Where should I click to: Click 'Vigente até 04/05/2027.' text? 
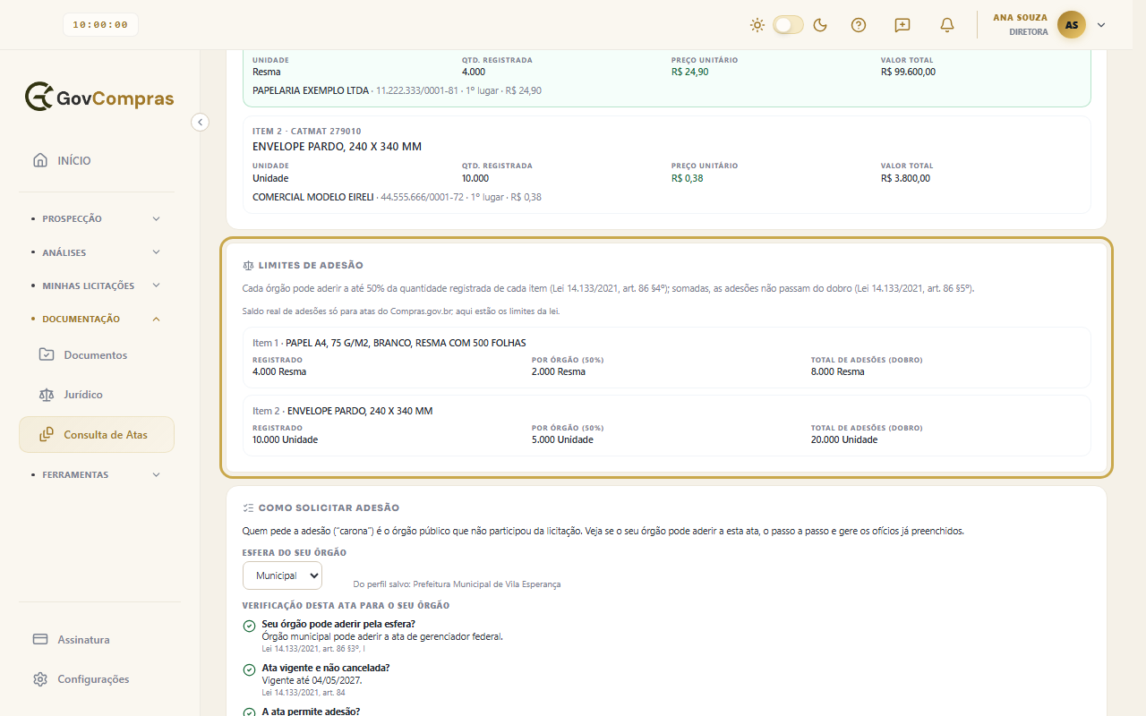click(x=312, y=680)
